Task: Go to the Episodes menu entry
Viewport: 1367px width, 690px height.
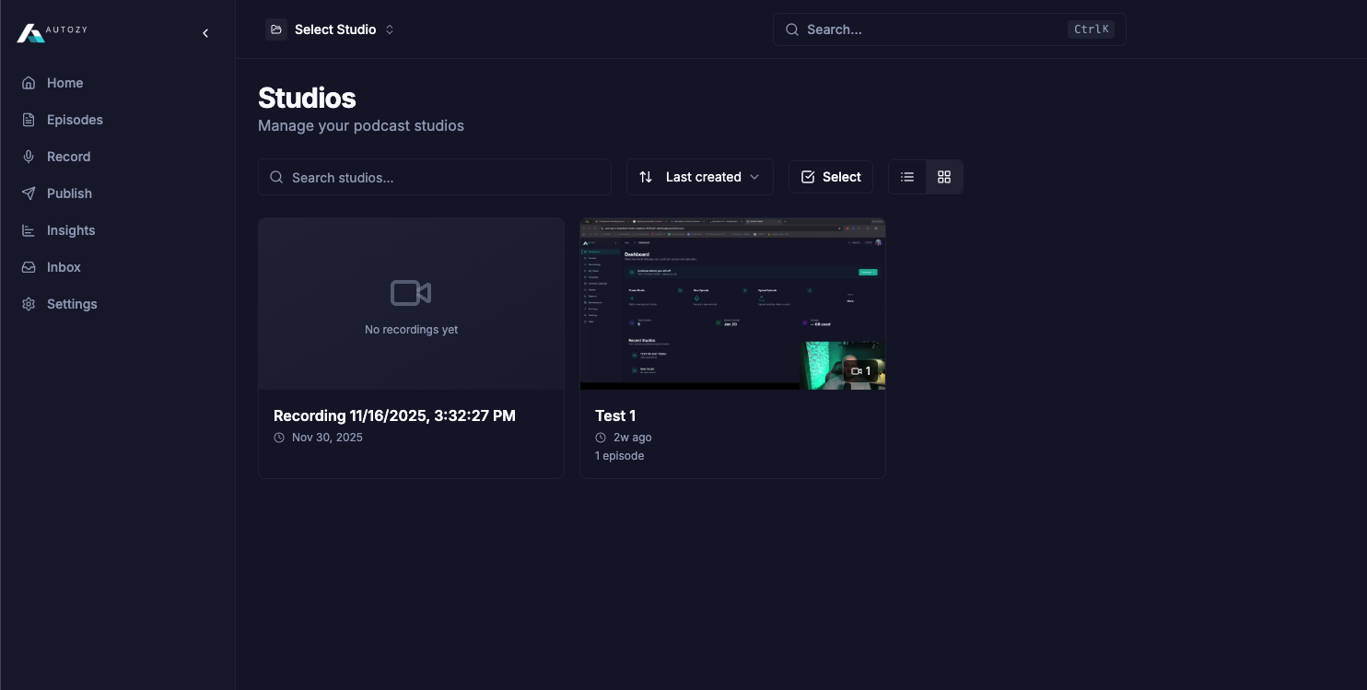Action: pyautogui.click(x=75, y=120)
